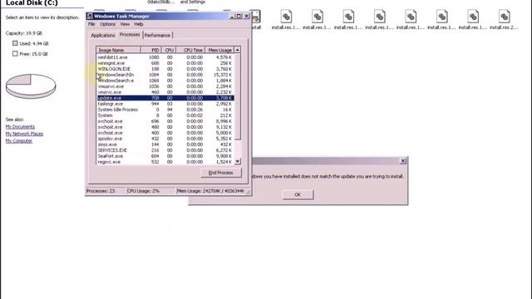Close the Windows Task Manager window
Image resolution: width=532 pixels, height=299 pixels.
247,16
